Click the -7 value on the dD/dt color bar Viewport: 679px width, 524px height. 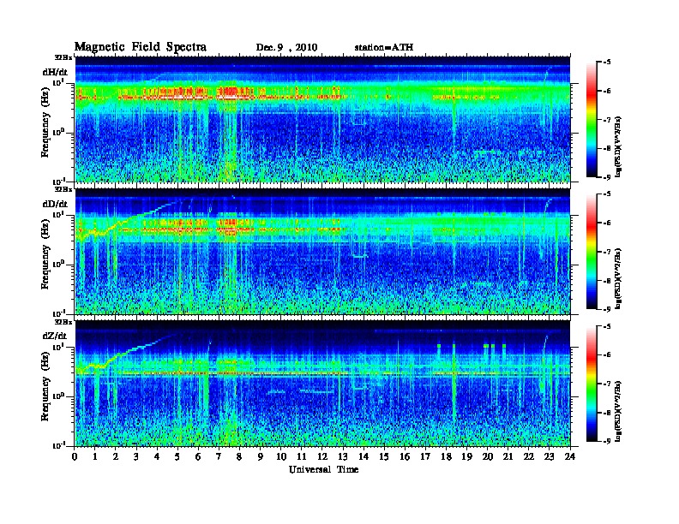607,252
